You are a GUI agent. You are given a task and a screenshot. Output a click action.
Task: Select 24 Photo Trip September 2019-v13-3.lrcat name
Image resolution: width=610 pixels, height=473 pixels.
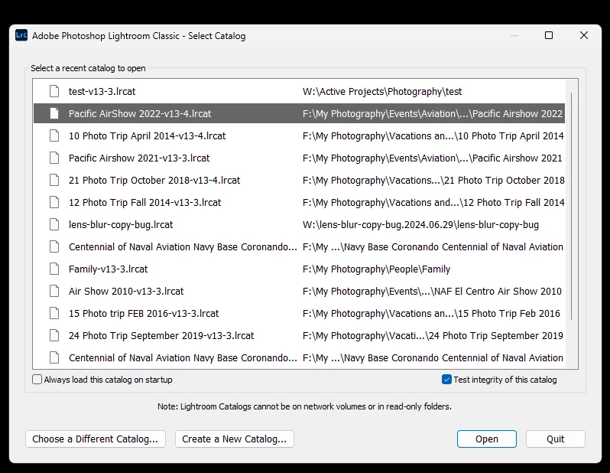[161, 336]
